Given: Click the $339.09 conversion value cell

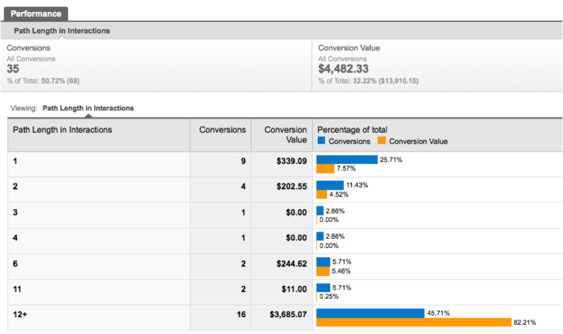Looking at the screenshot, I should point(292,161).
